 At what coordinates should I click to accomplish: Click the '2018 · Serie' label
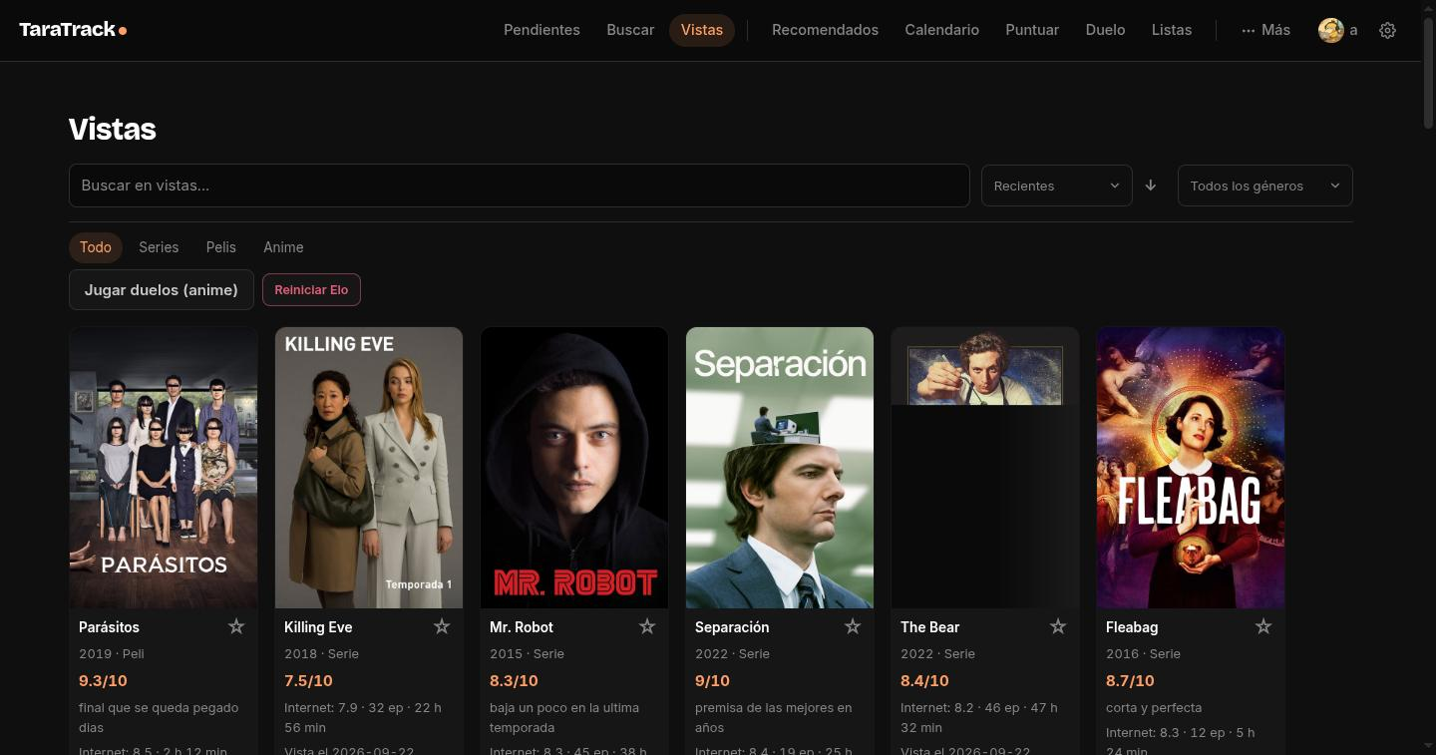coord(321,654)
